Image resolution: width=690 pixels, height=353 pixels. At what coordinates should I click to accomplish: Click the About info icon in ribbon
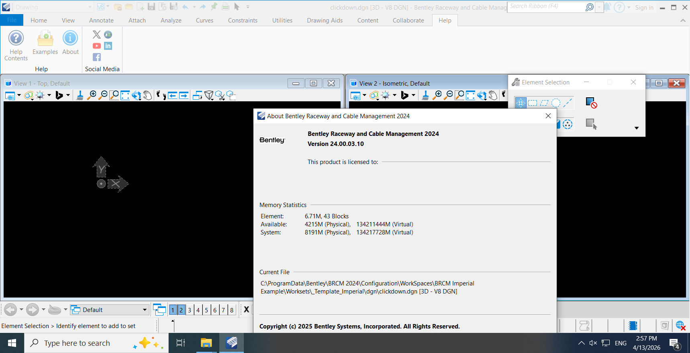[70, 43]
